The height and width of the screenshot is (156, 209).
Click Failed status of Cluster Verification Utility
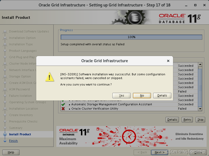pos(182,109)
